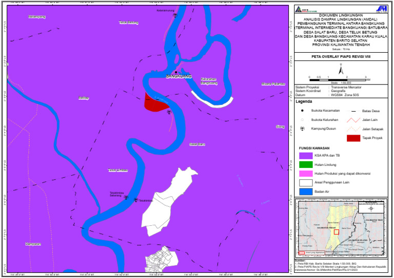Click the village symbol at Telukimbau Seberang
394x278 pixels.
(126, 198)
